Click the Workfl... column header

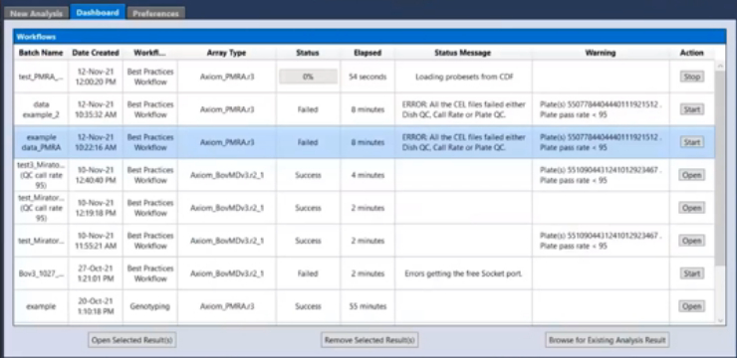point(150,53)
